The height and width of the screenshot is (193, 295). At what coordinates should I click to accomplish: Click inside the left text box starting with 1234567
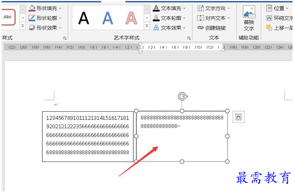88,136
